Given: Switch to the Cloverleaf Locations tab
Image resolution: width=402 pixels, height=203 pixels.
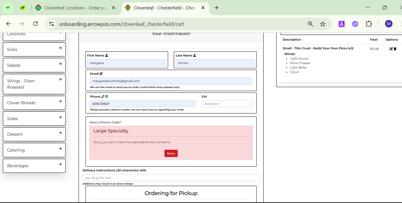Looking at the screenshot, I should (x=76, y=8).
